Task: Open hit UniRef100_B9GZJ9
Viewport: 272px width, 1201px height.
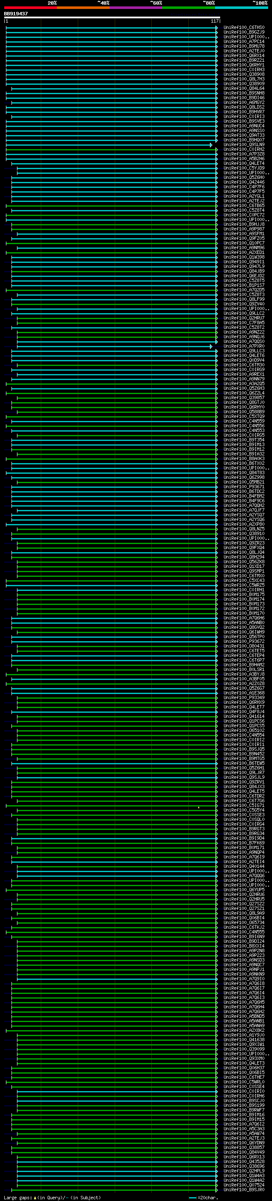Action: tap(244, 32)
